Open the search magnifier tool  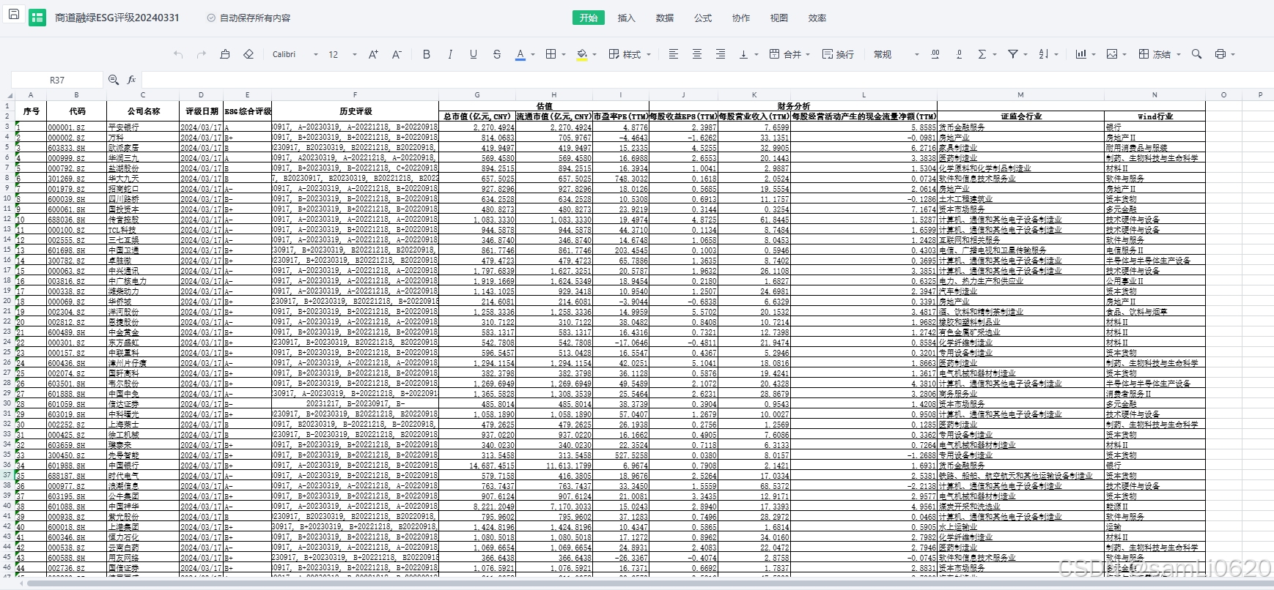(1196, 54)
